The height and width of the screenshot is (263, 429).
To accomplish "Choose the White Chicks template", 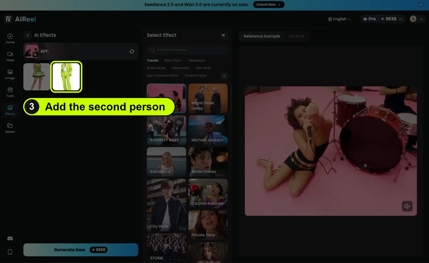I will pos(208,162).
